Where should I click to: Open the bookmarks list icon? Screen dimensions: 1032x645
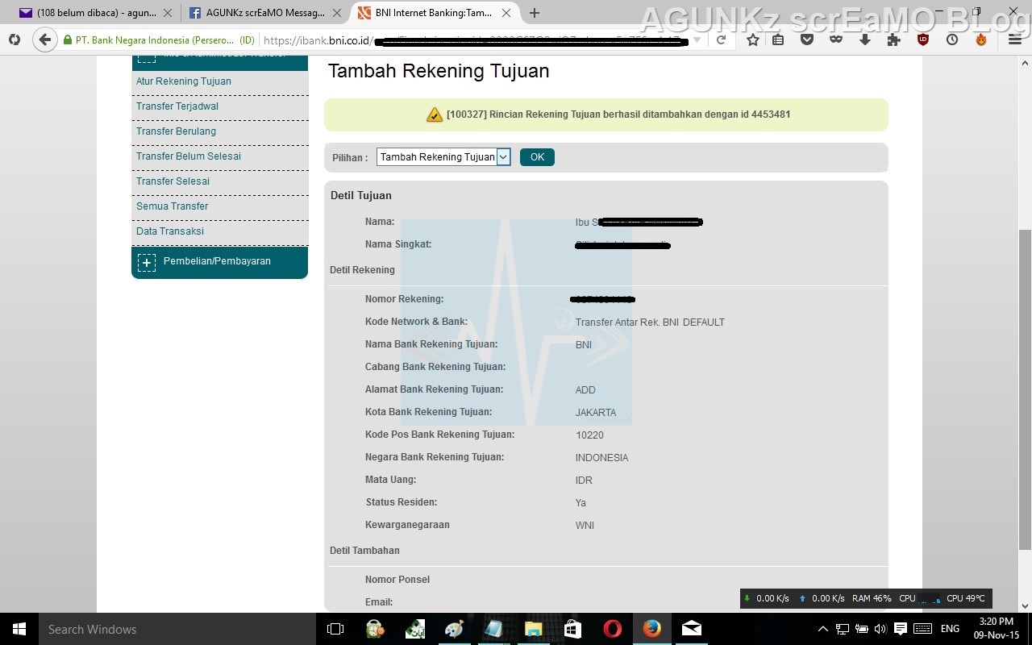point(778,40)
